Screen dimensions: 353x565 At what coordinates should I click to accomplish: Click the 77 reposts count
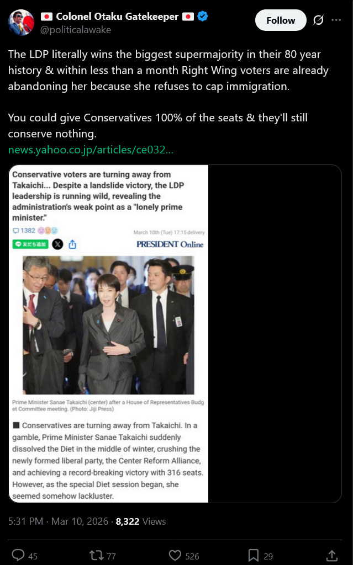(x=111, y=556)
